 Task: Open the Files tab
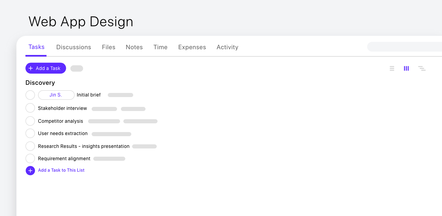pyautogui.click(x=109, y=47)
